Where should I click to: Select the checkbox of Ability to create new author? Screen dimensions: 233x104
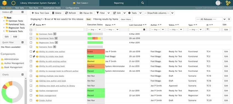click(x=31, y=51)
